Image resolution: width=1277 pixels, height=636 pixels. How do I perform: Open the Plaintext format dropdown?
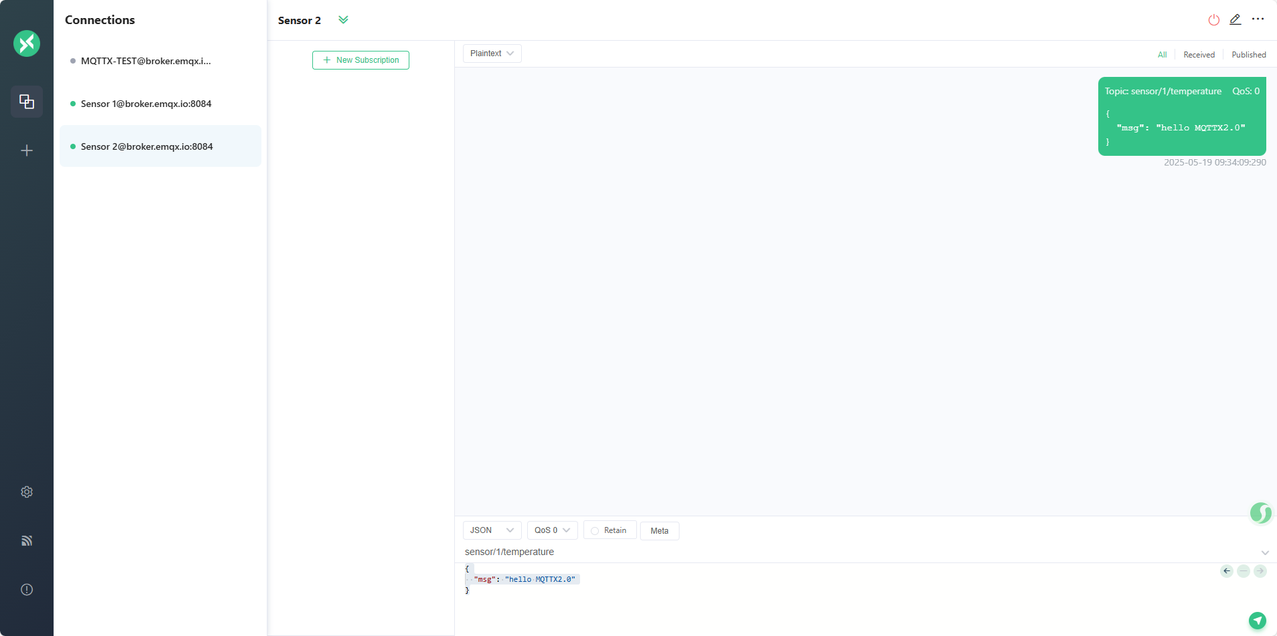click(492, 53)
